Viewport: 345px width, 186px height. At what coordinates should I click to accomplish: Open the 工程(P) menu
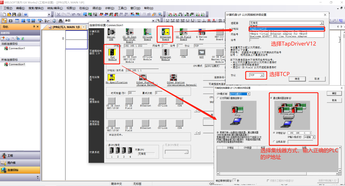click(8, 8)
